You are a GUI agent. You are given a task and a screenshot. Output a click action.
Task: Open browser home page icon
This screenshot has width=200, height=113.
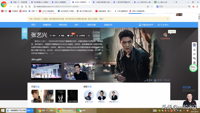[x=22, y=7]
